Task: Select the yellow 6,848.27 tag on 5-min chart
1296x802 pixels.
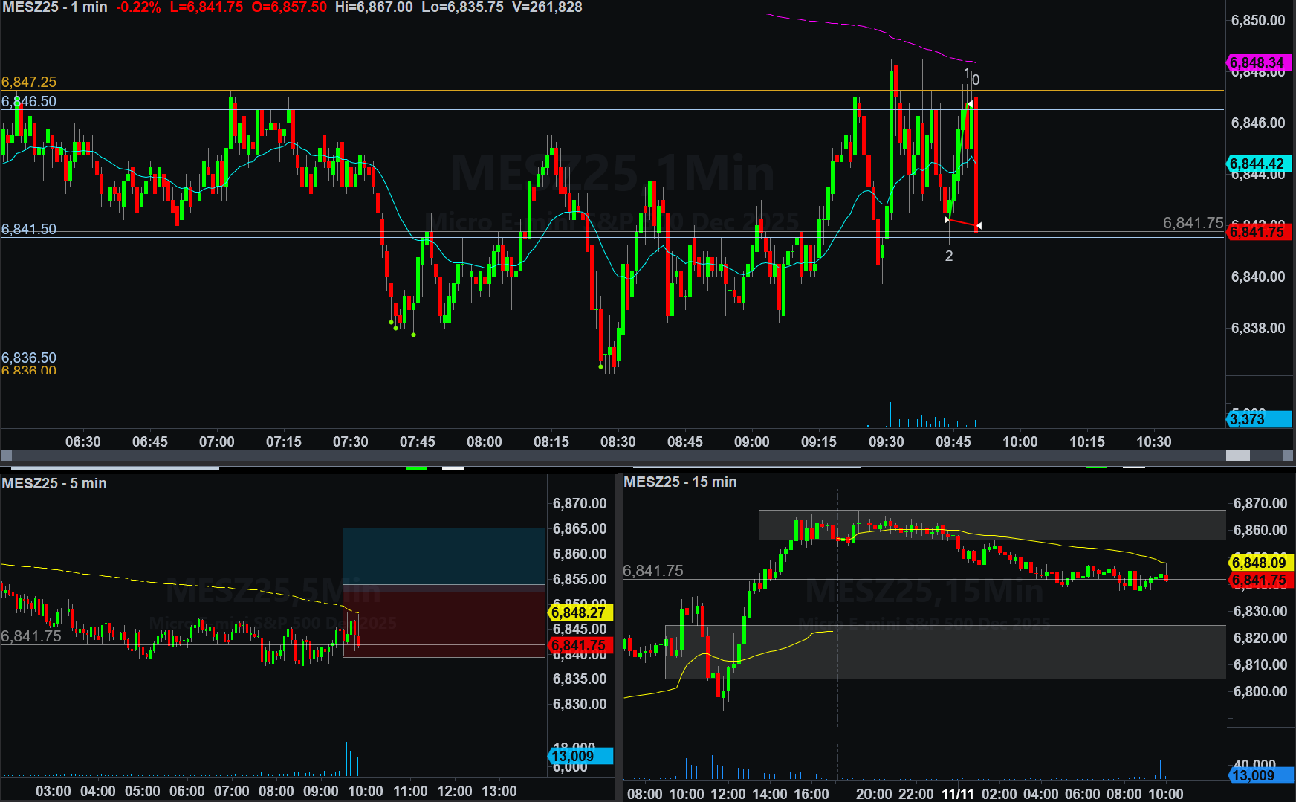Action: (x=579, y=612)
